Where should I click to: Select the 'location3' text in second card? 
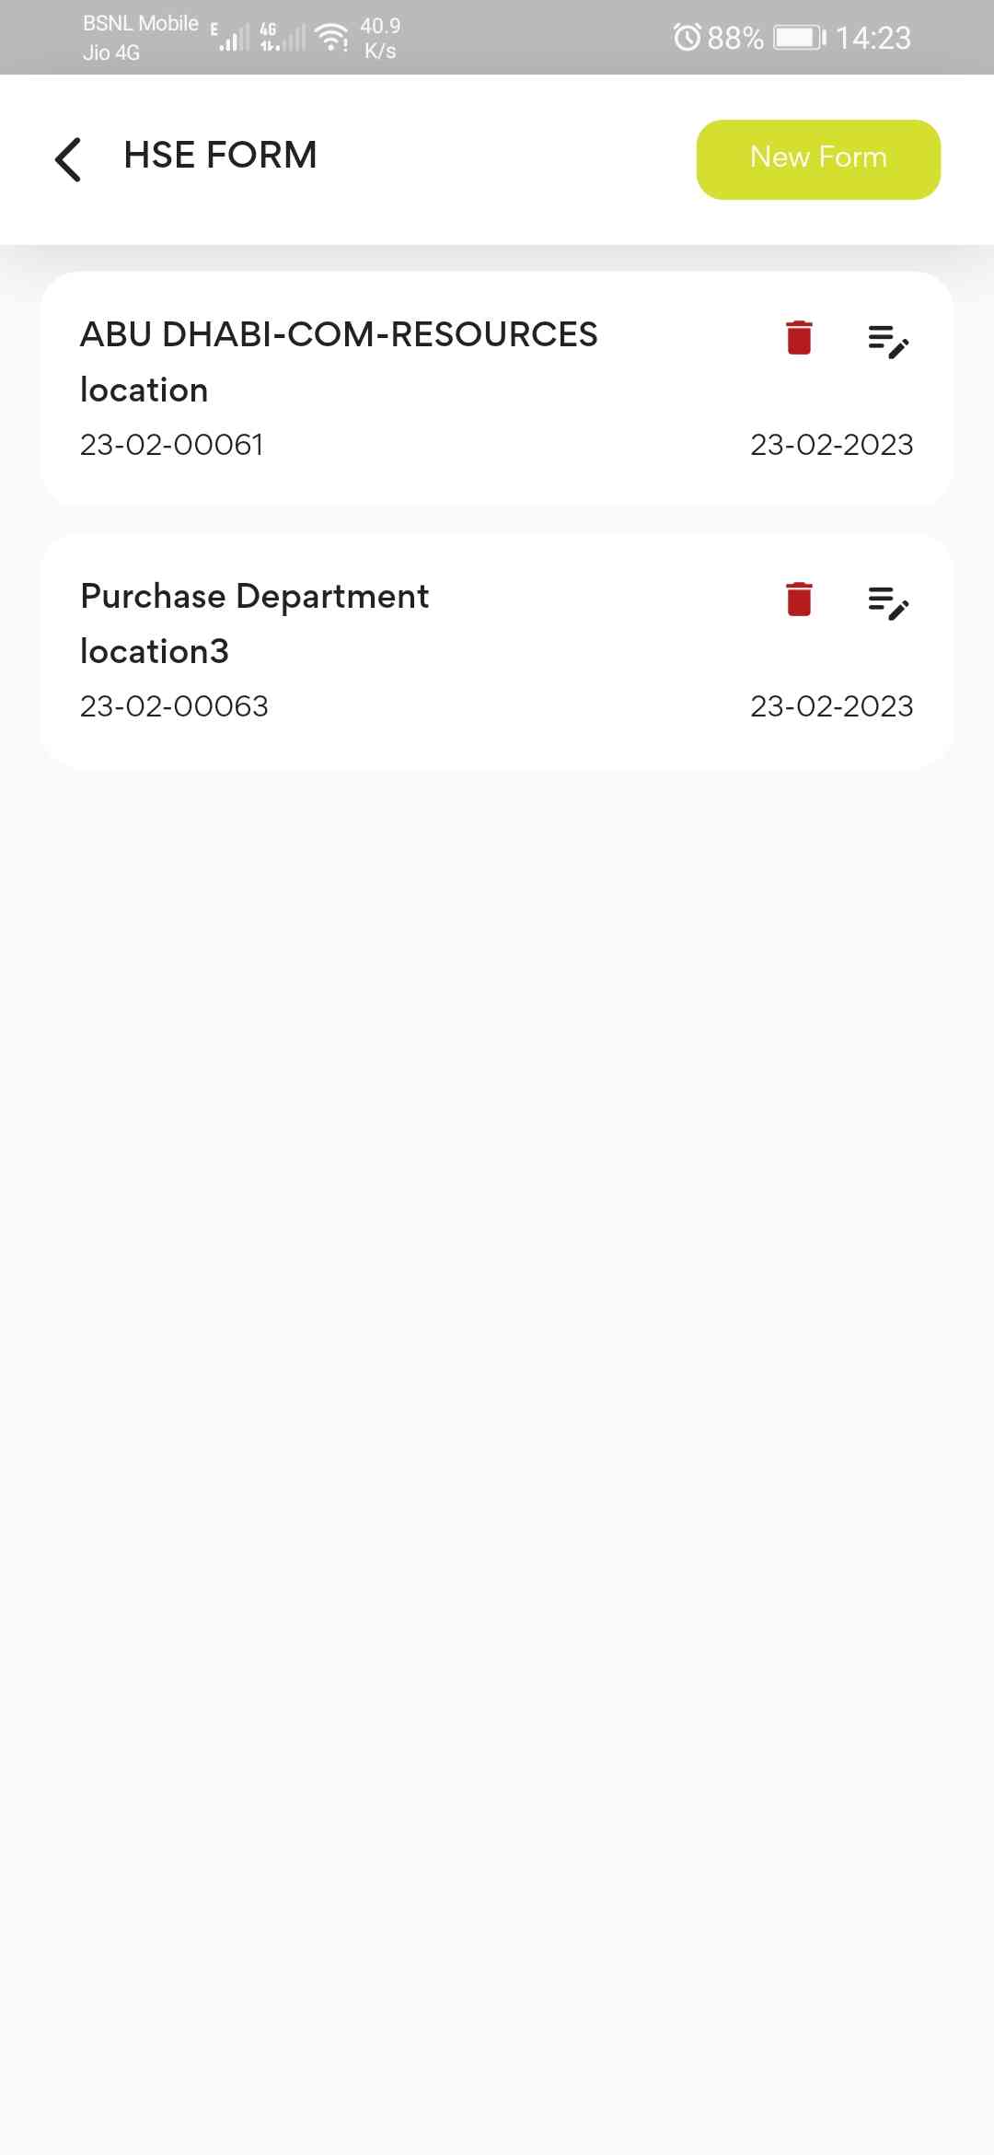tap(155, 652)
